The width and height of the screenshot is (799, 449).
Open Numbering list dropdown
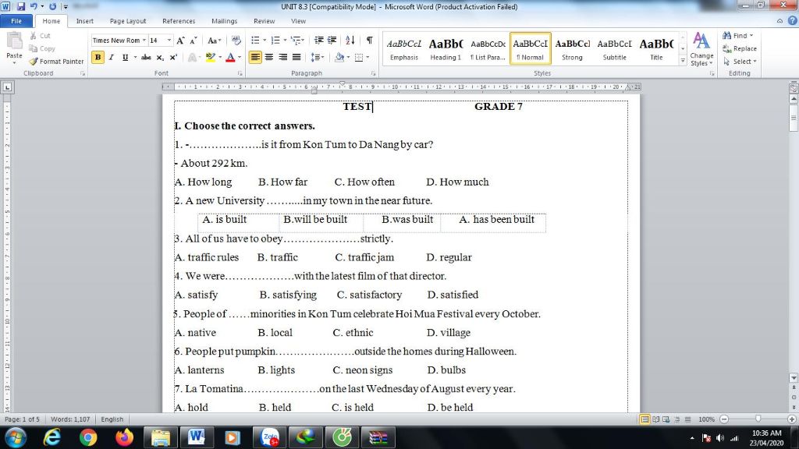pos(285,41)
